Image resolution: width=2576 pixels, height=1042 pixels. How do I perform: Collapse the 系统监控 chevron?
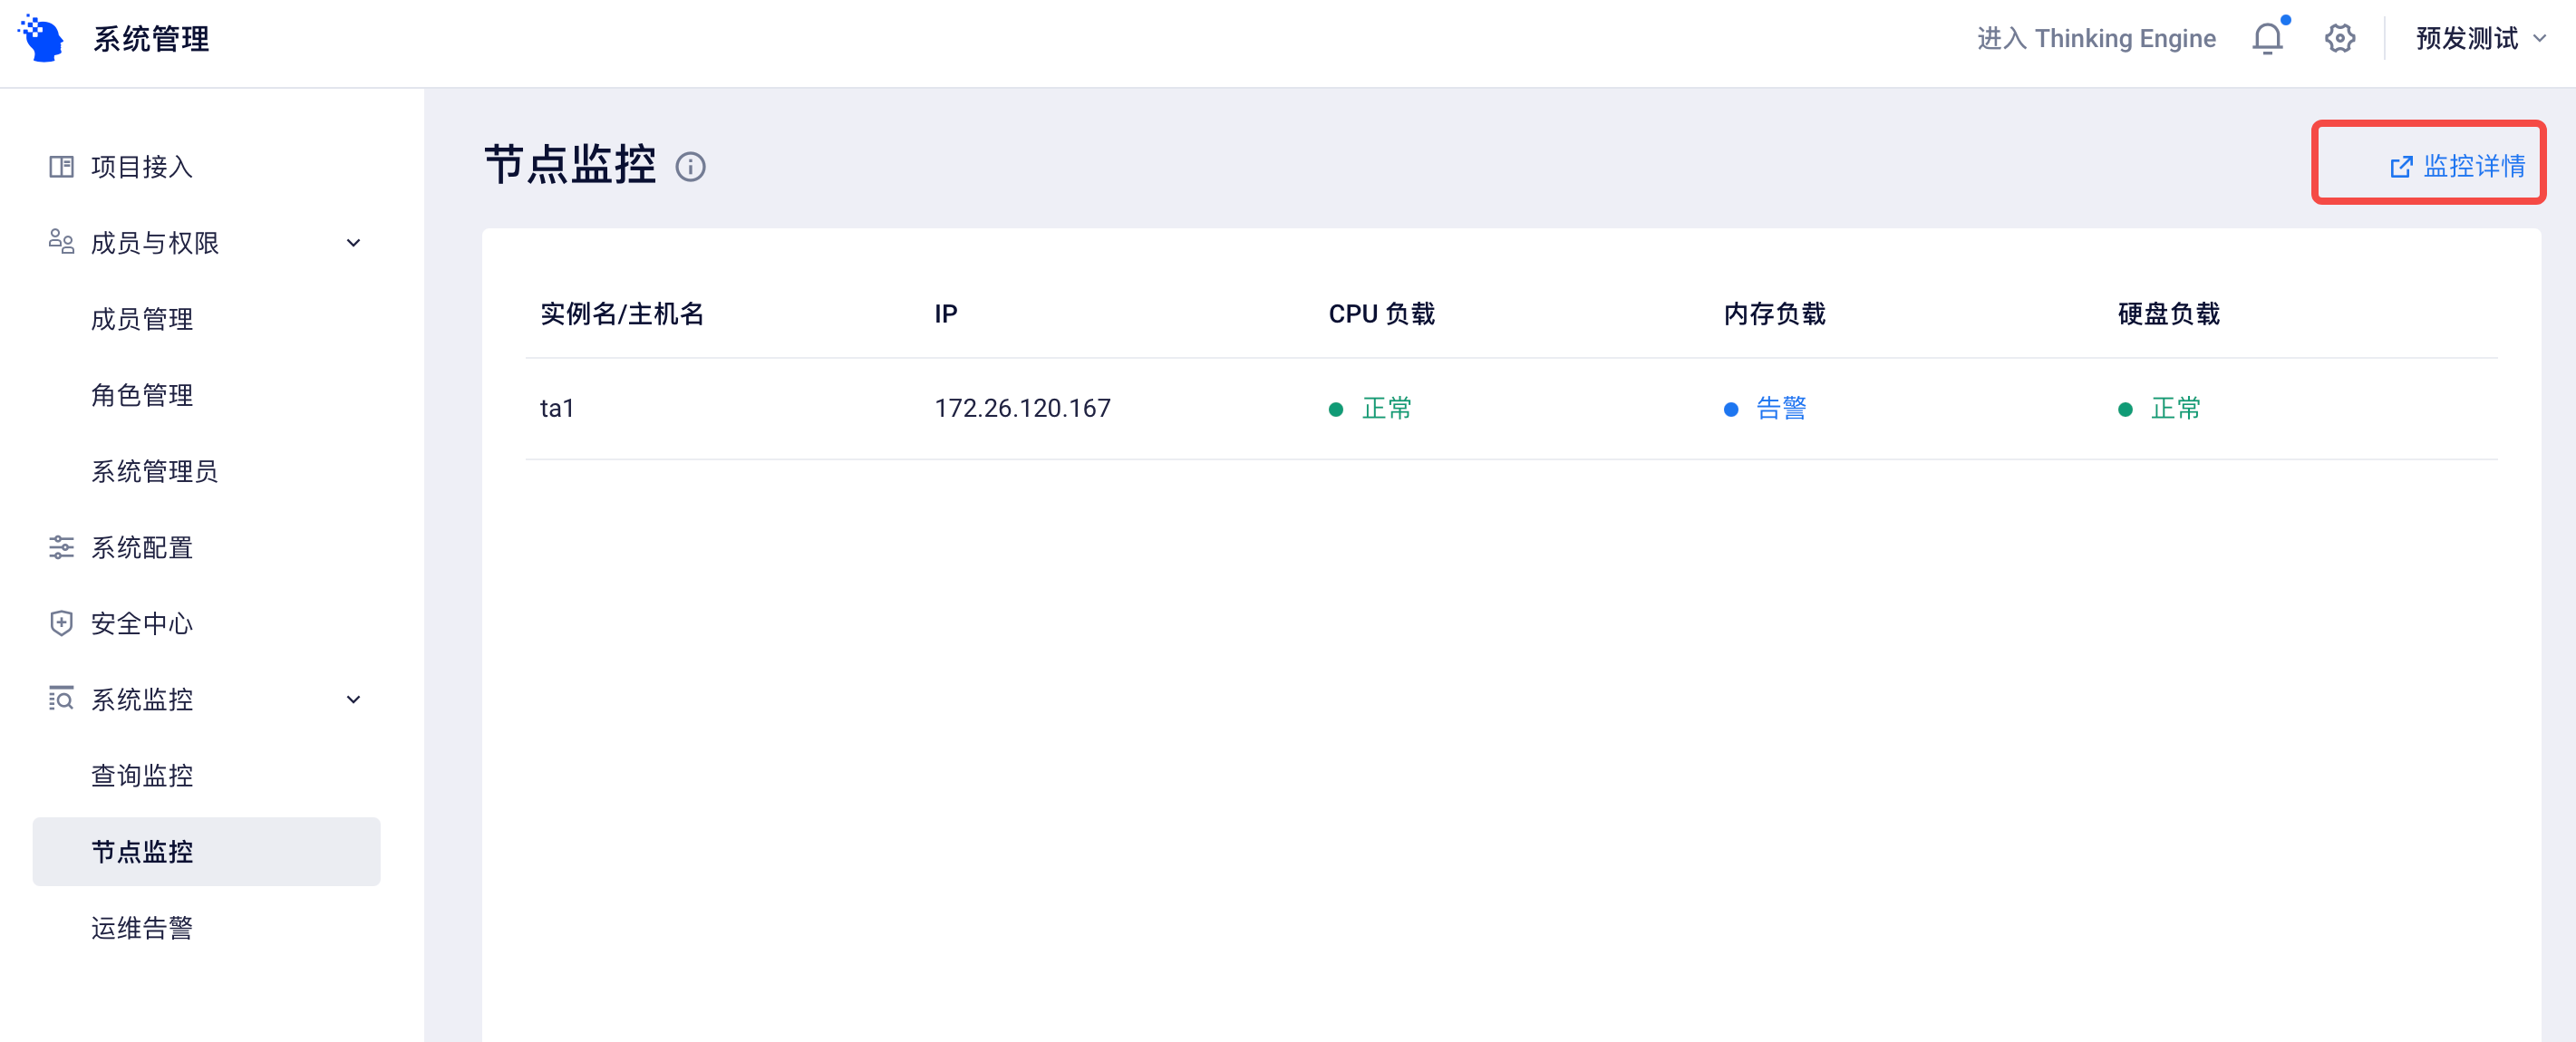[353, 700]
